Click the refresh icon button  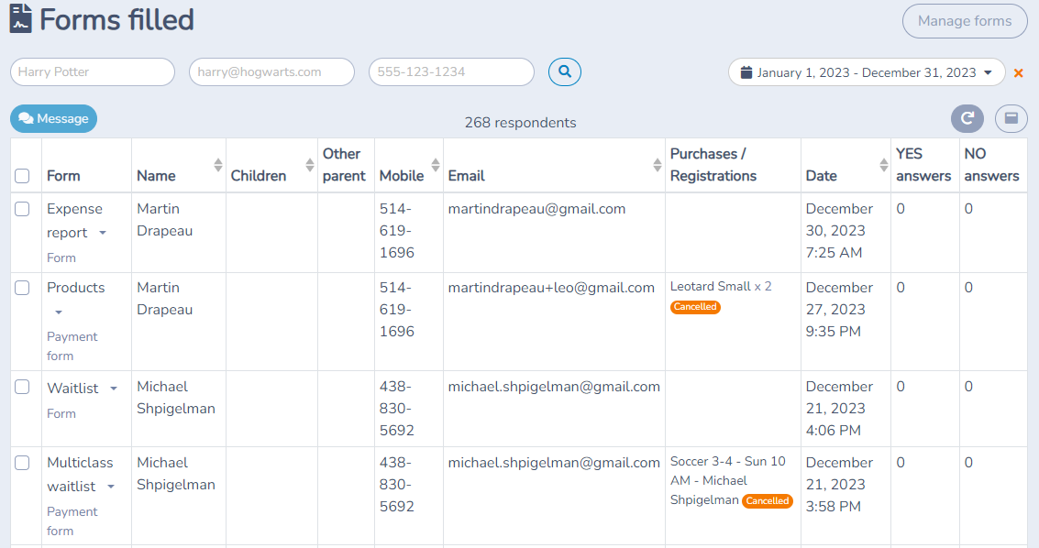[x=967, y=118]
